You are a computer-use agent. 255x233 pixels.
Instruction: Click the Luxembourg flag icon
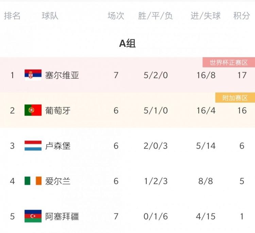point(33,146)
